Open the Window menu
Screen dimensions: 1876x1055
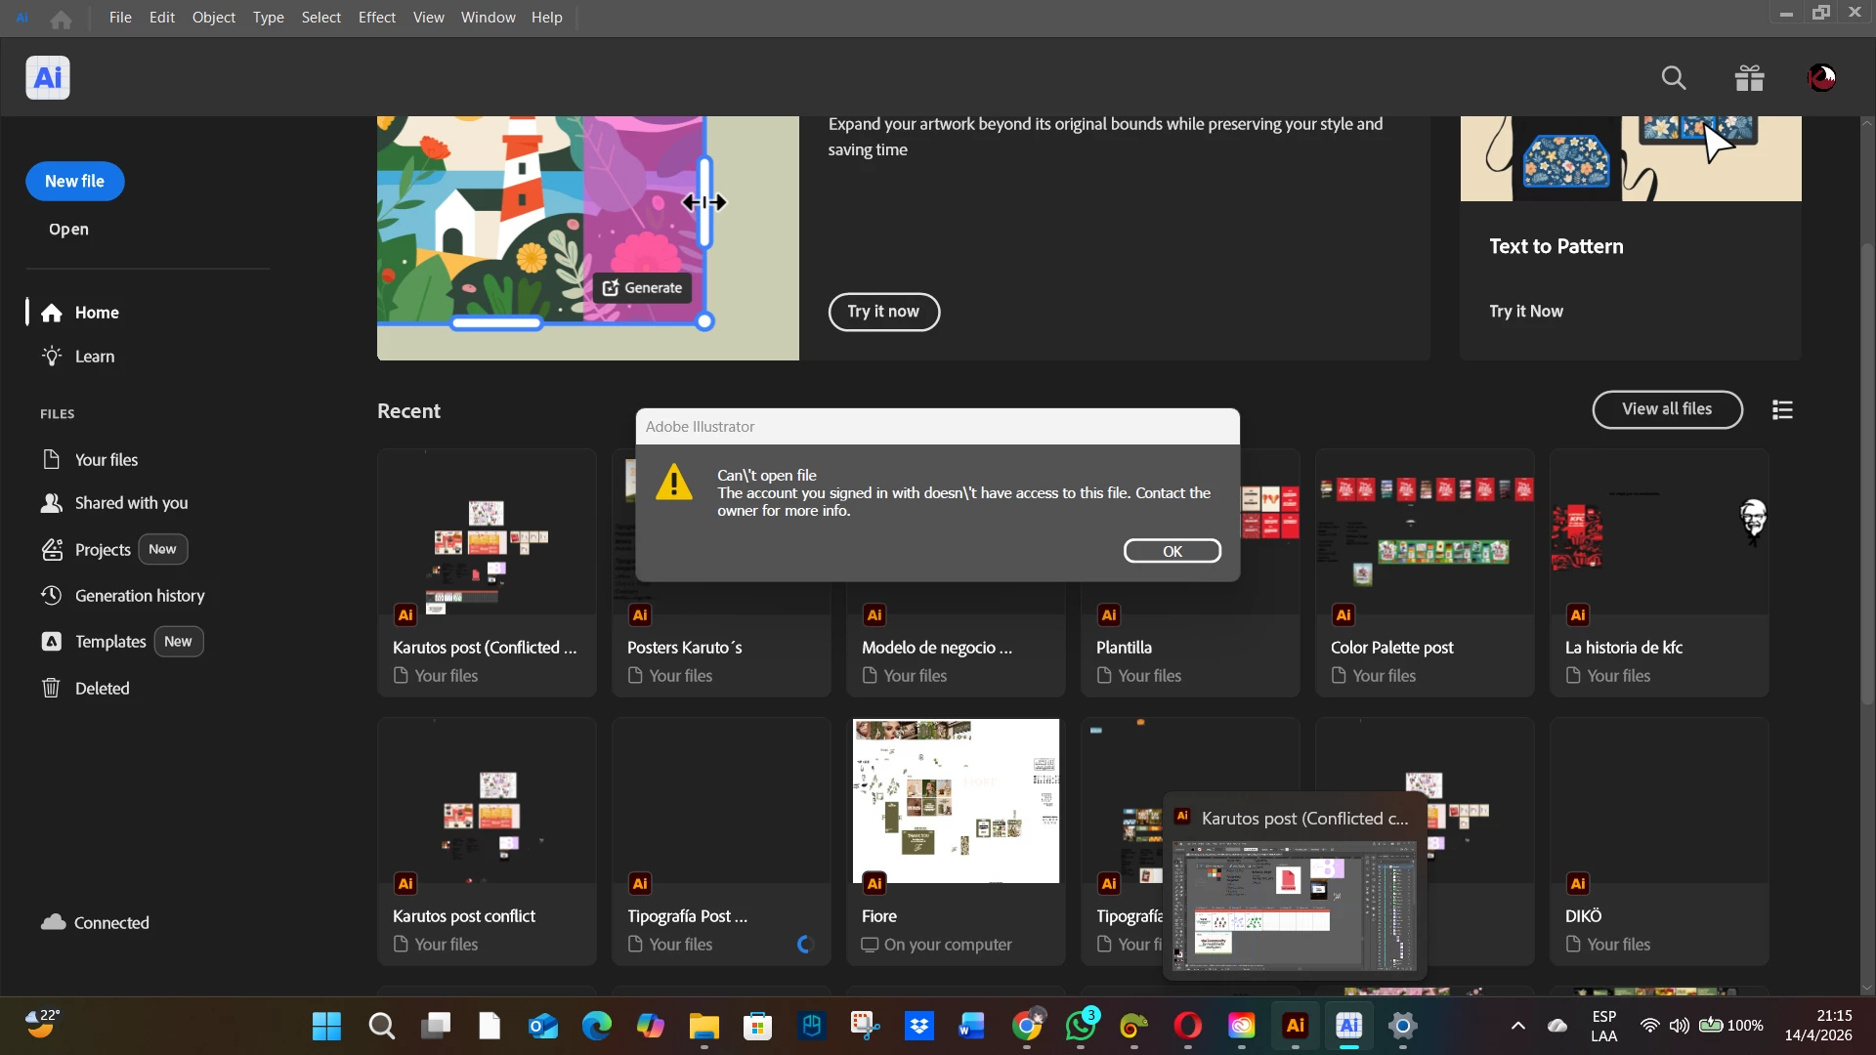pyautogui.click(x=488, y=18)
